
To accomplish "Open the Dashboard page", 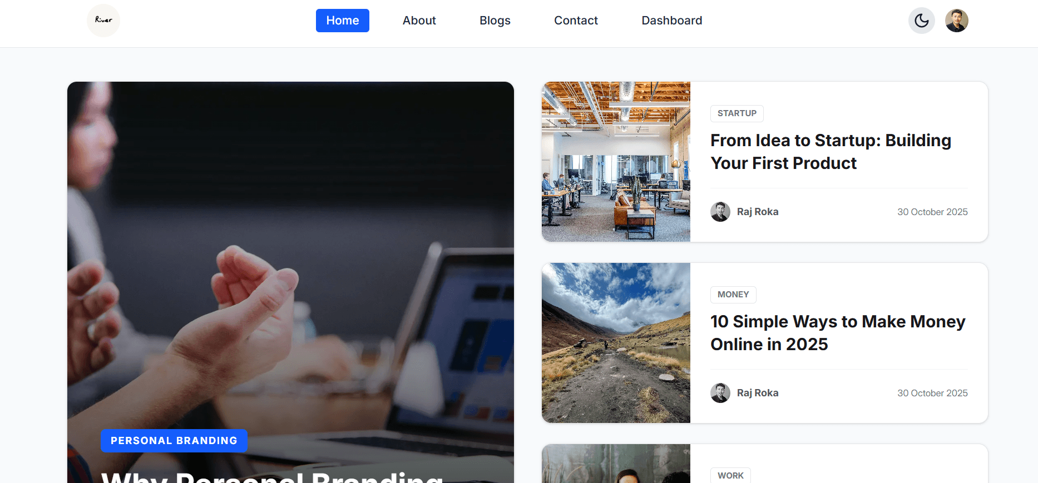I will pyautogui.click(x=672, y=21).
